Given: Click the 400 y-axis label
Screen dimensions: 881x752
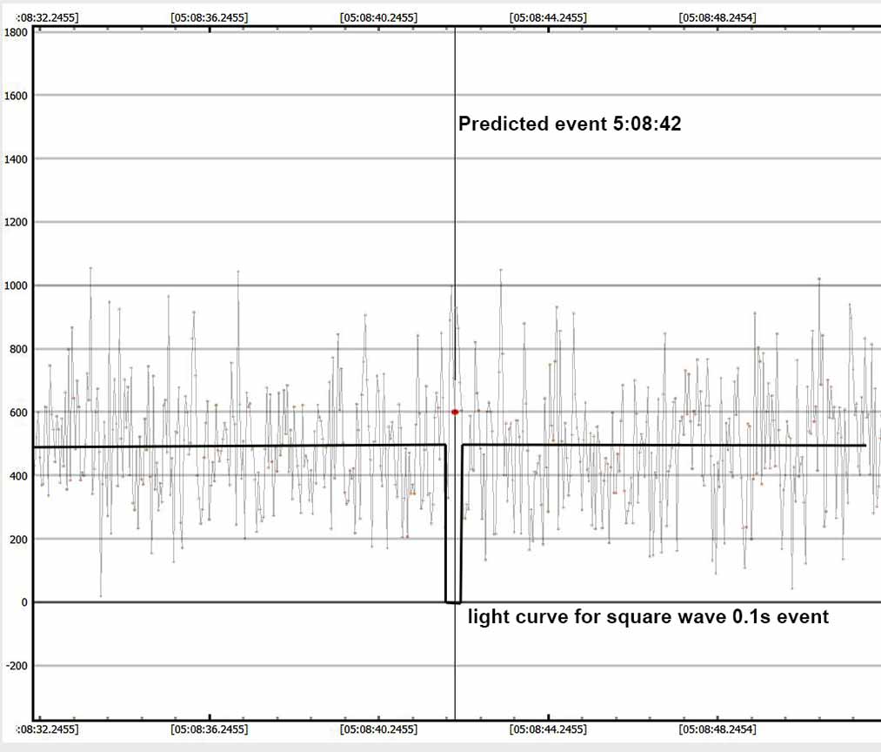Looking at the screenshot, I should click(x=18, y=476).
